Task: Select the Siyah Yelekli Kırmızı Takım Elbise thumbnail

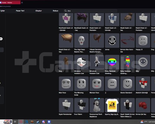Action: [x=128, y=105]
